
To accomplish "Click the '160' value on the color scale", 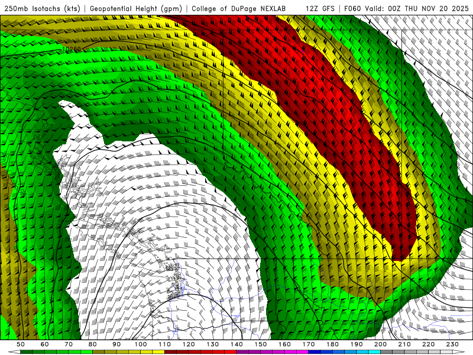I will point(284,344).
